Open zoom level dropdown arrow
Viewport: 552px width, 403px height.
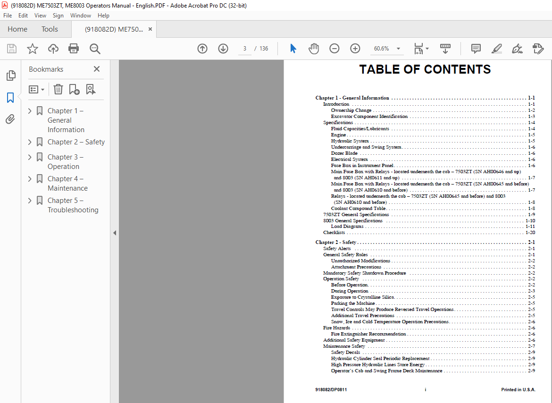point(399,49)
